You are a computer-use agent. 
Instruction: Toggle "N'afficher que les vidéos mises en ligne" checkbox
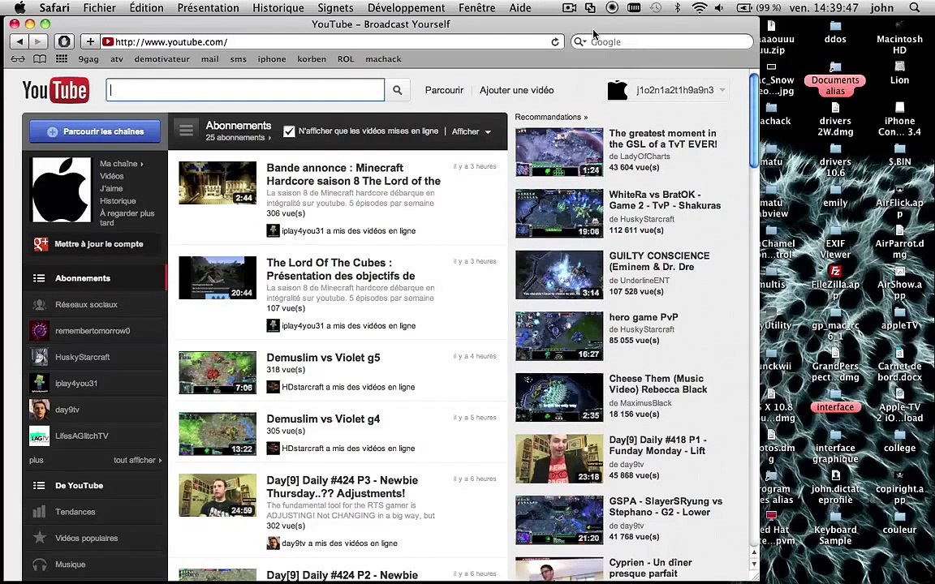289,131
